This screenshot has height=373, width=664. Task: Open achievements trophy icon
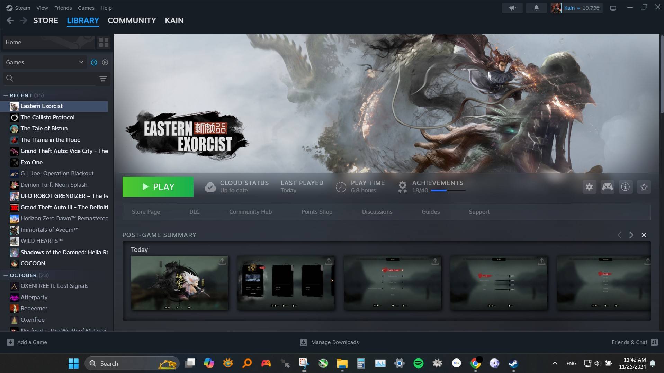click(x=402, y=187)
